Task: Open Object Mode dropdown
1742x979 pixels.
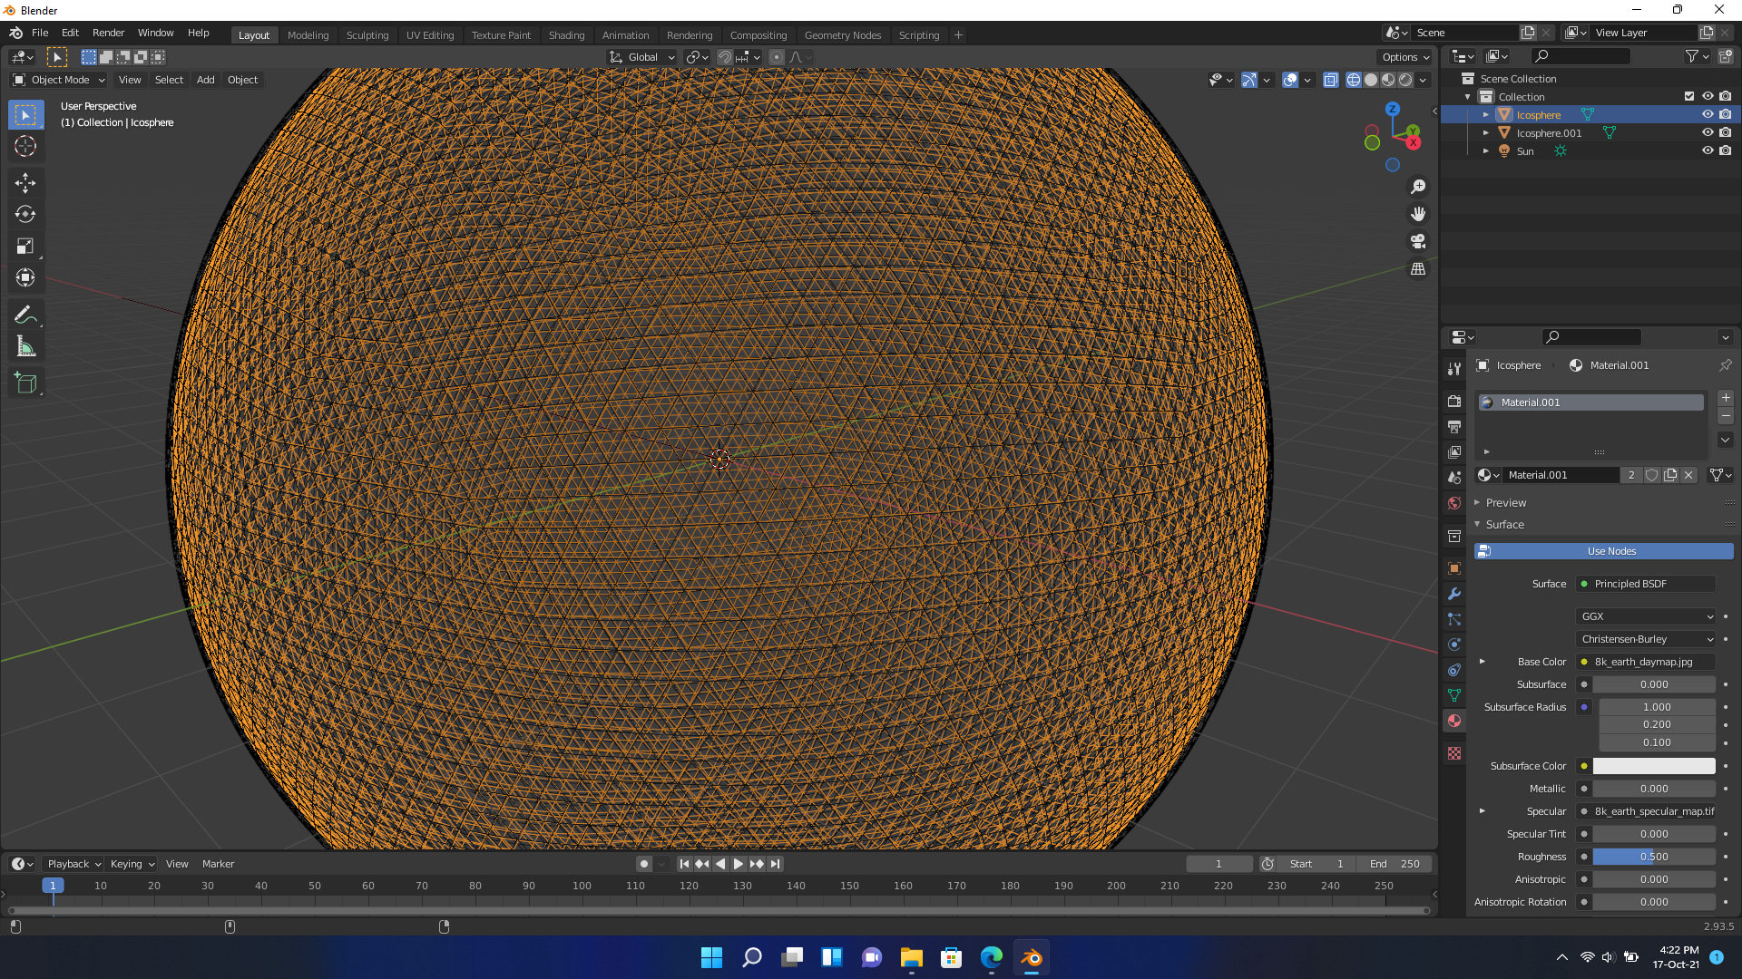Action: click(x=59, y=80)
